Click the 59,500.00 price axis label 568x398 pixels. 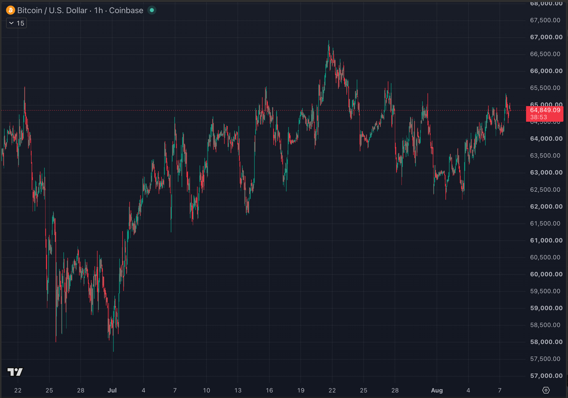(x=545, y=291)
